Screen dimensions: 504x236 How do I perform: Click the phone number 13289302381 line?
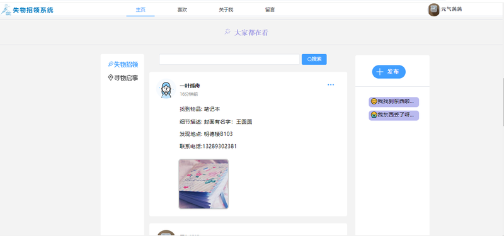(x=209, y=147)
